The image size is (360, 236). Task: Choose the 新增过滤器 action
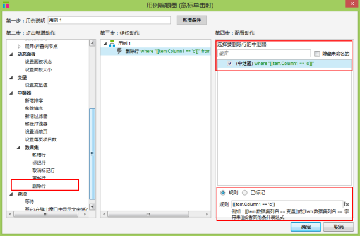coord(36,116)
